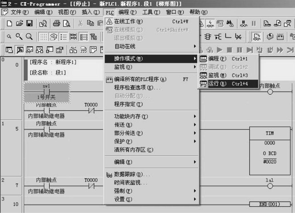
Task: Click the #0020 timer set value
Action: point(270,161)
